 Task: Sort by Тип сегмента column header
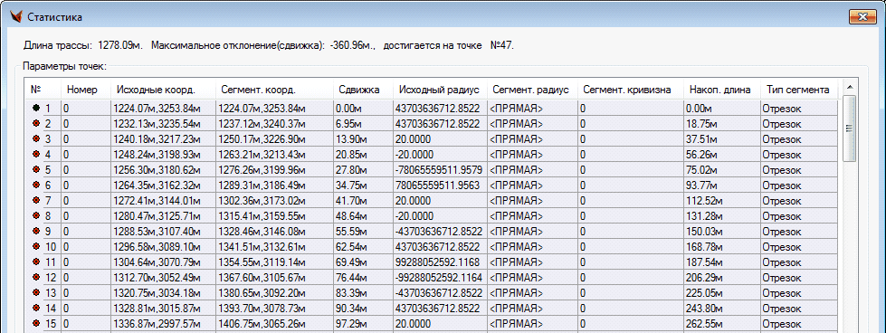click(x=798, y=90)
